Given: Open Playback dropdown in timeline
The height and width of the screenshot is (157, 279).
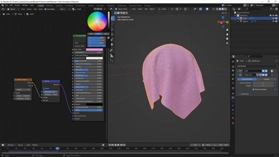Looking at the screenshot, I should coord(12,145).
